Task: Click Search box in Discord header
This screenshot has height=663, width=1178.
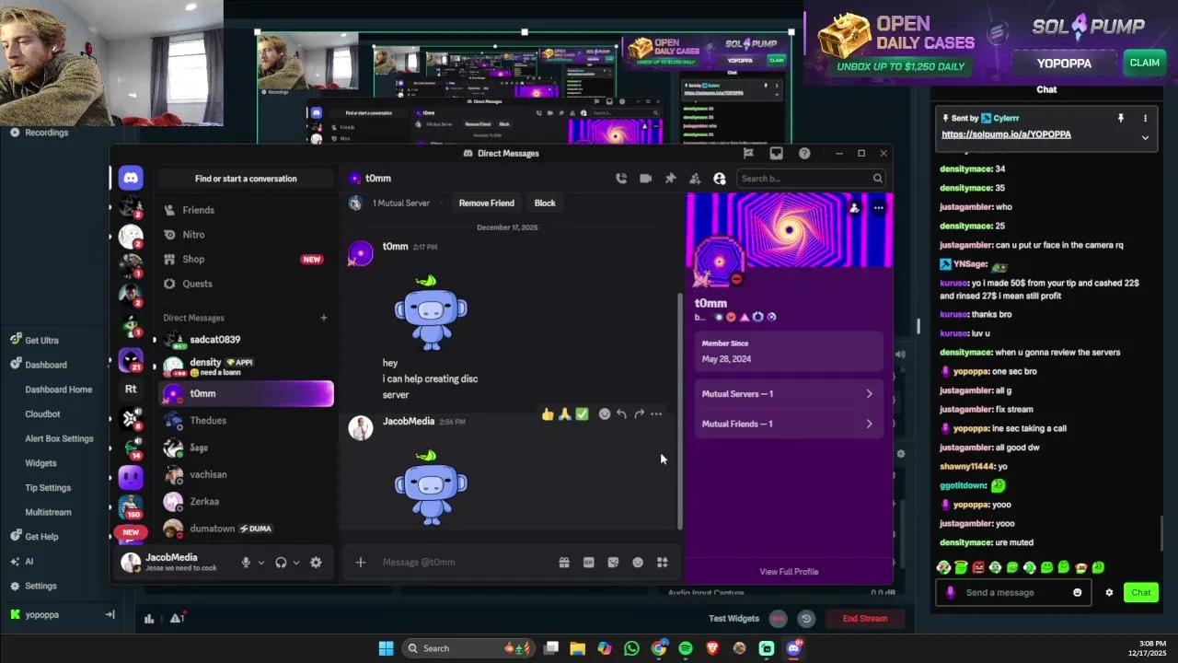Action: (x=813, y=179)
